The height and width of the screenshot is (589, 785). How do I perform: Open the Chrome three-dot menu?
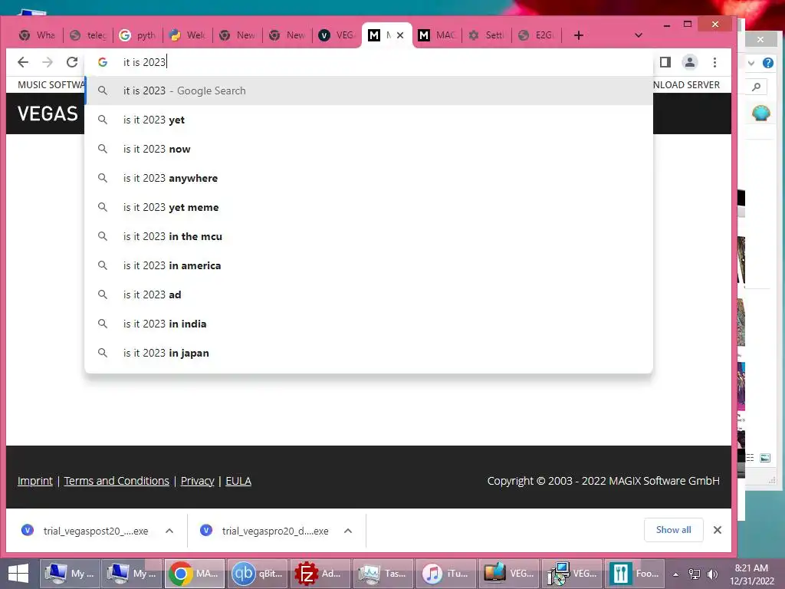pos(715,62)
